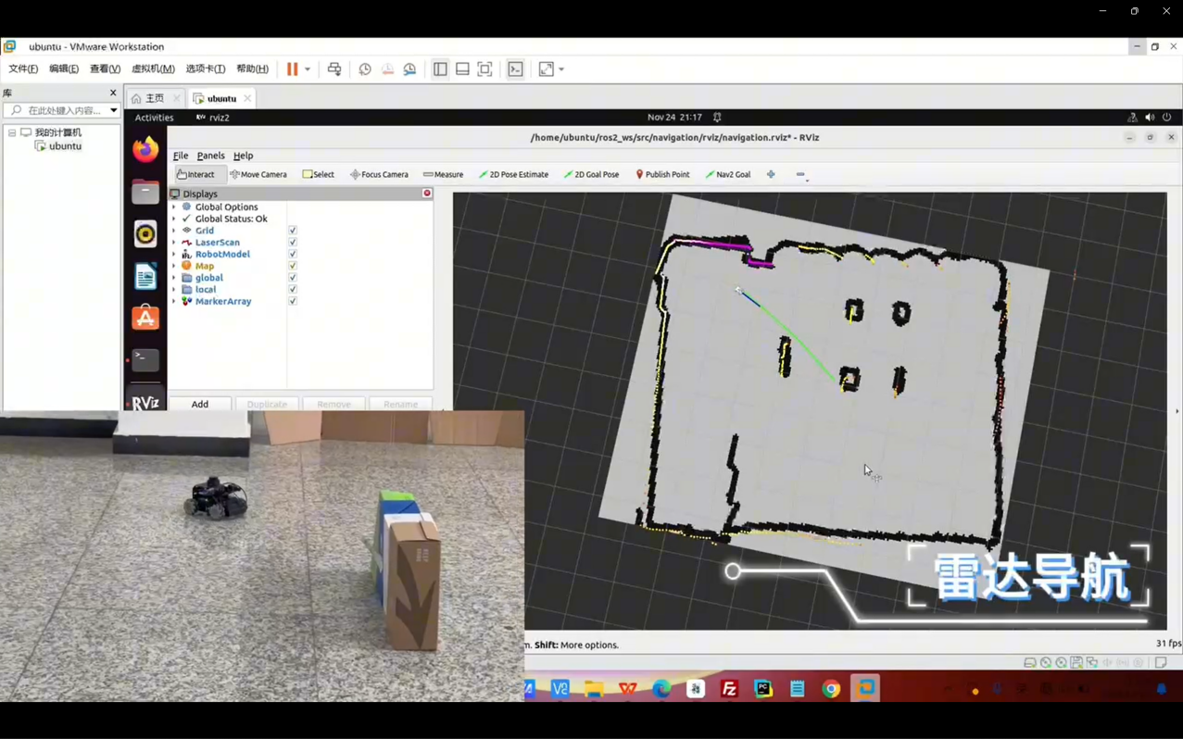This screenshot has height=739, width=1183.
Task: Open the File menu in RViz
Action: pyautogui.click(x=181, y=156)
